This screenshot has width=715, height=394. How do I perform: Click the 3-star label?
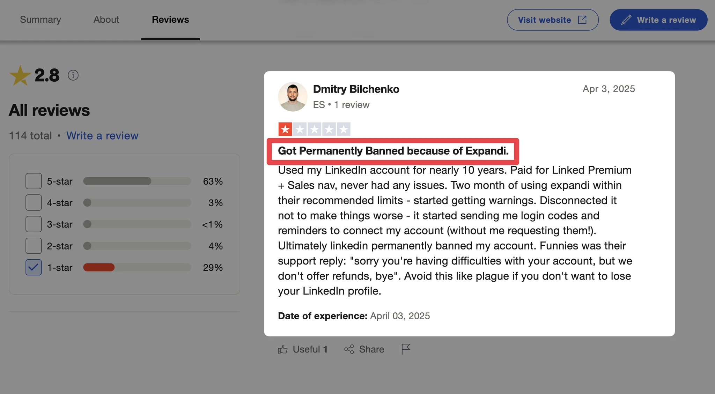[x=60, y=224]
